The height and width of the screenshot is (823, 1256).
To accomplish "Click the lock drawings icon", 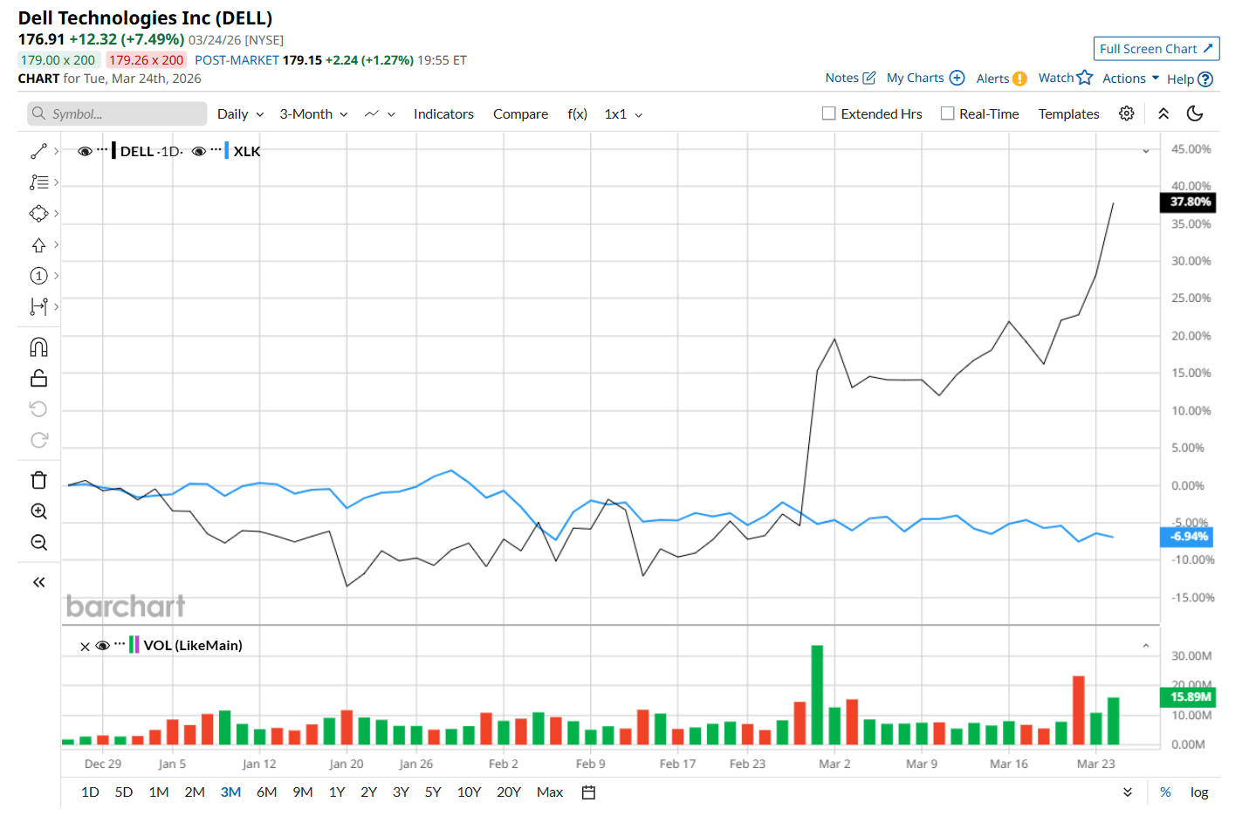I will [38, 379].
